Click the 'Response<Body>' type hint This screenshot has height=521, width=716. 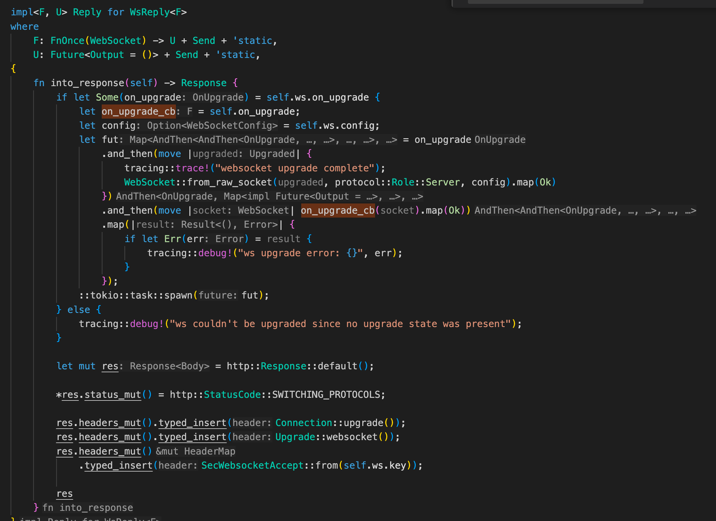tap(170, 367)
